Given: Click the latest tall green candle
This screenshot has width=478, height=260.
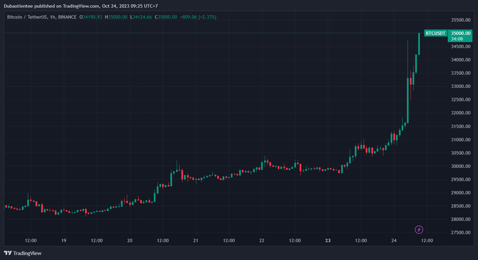Looking at the screenshot, I should coord(419,44).
